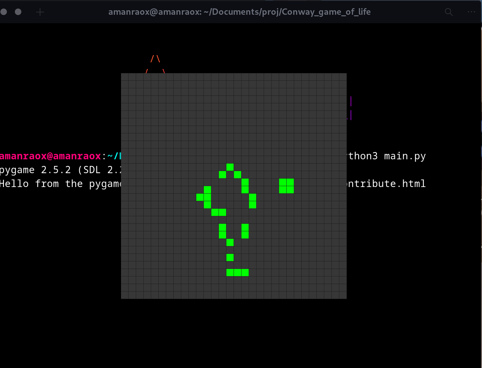
Task: Click the 'Hello from the pygame' terminal line
Action: pyautogui.click(x=60, y=184)
